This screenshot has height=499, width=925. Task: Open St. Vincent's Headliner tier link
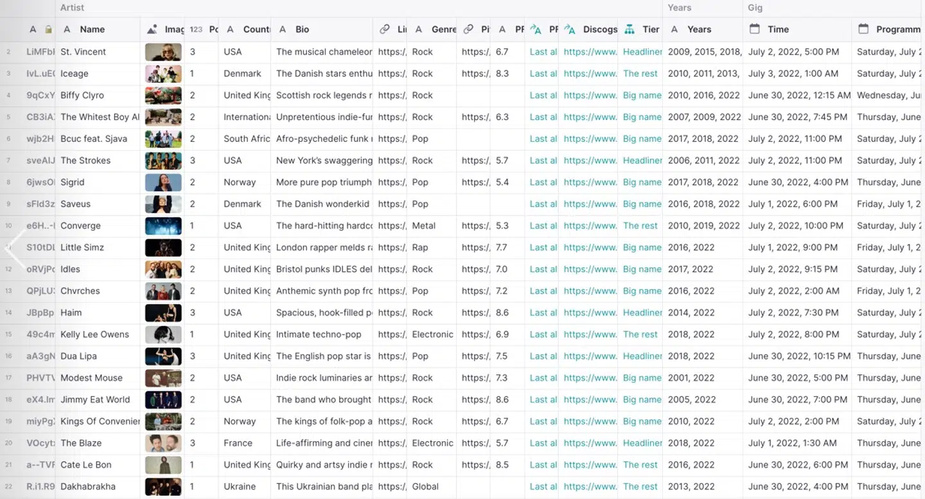[642, 52]
